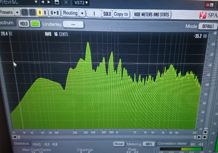
Task: Click the Underlay label
Action: (52, 24)
